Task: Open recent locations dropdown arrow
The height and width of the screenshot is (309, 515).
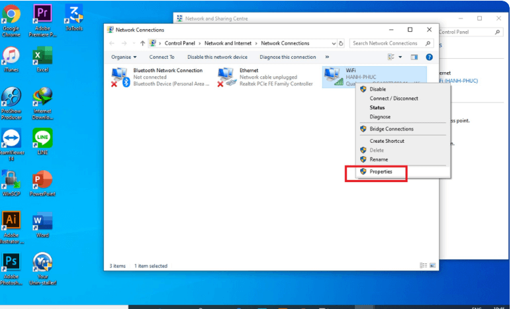Action: pos(134,44)
